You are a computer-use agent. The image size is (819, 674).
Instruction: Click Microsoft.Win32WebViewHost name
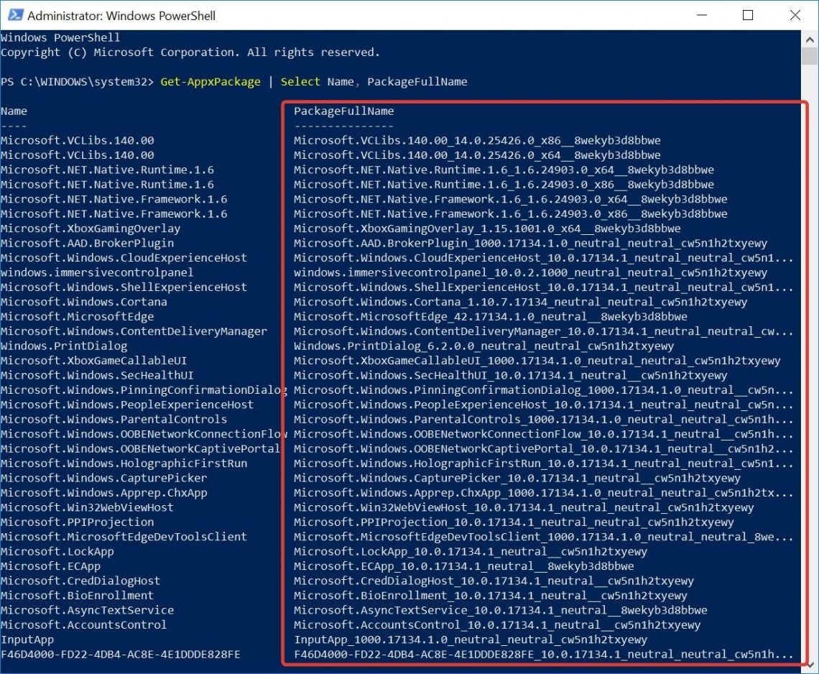(87, 507)
